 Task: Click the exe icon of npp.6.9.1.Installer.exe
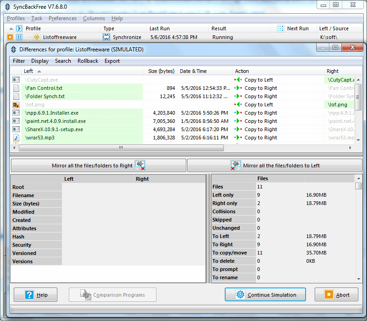pos(16,113)
